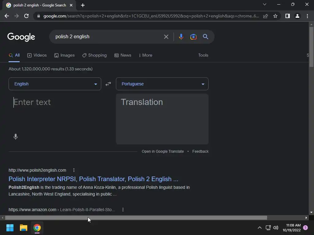Open the tab search chevron
This screenshot has height=235, width=314.
265,4
